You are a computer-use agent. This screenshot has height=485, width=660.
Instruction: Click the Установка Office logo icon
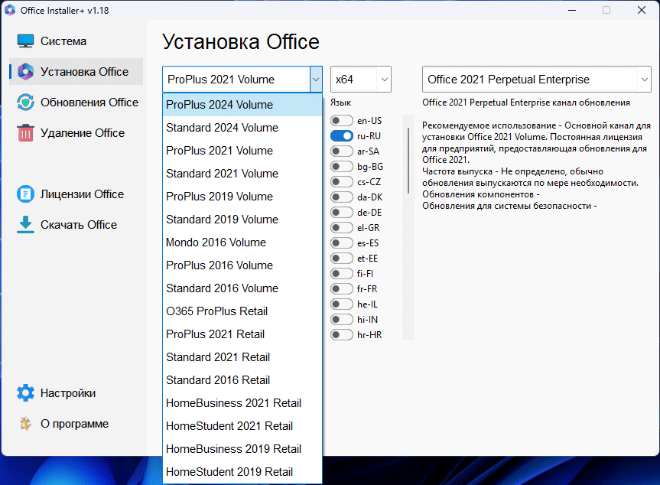(26, 72)
